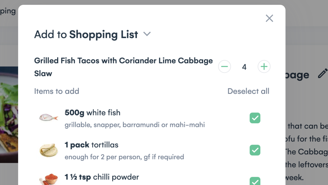Screen dimensions: 328x185
Task: Click the white fish ingredient image
Action: (x=48, y=118)
